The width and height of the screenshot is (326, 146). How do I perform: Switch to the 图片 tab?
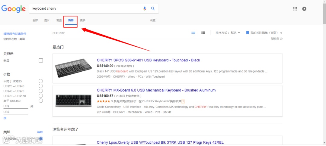coord(47,20)
